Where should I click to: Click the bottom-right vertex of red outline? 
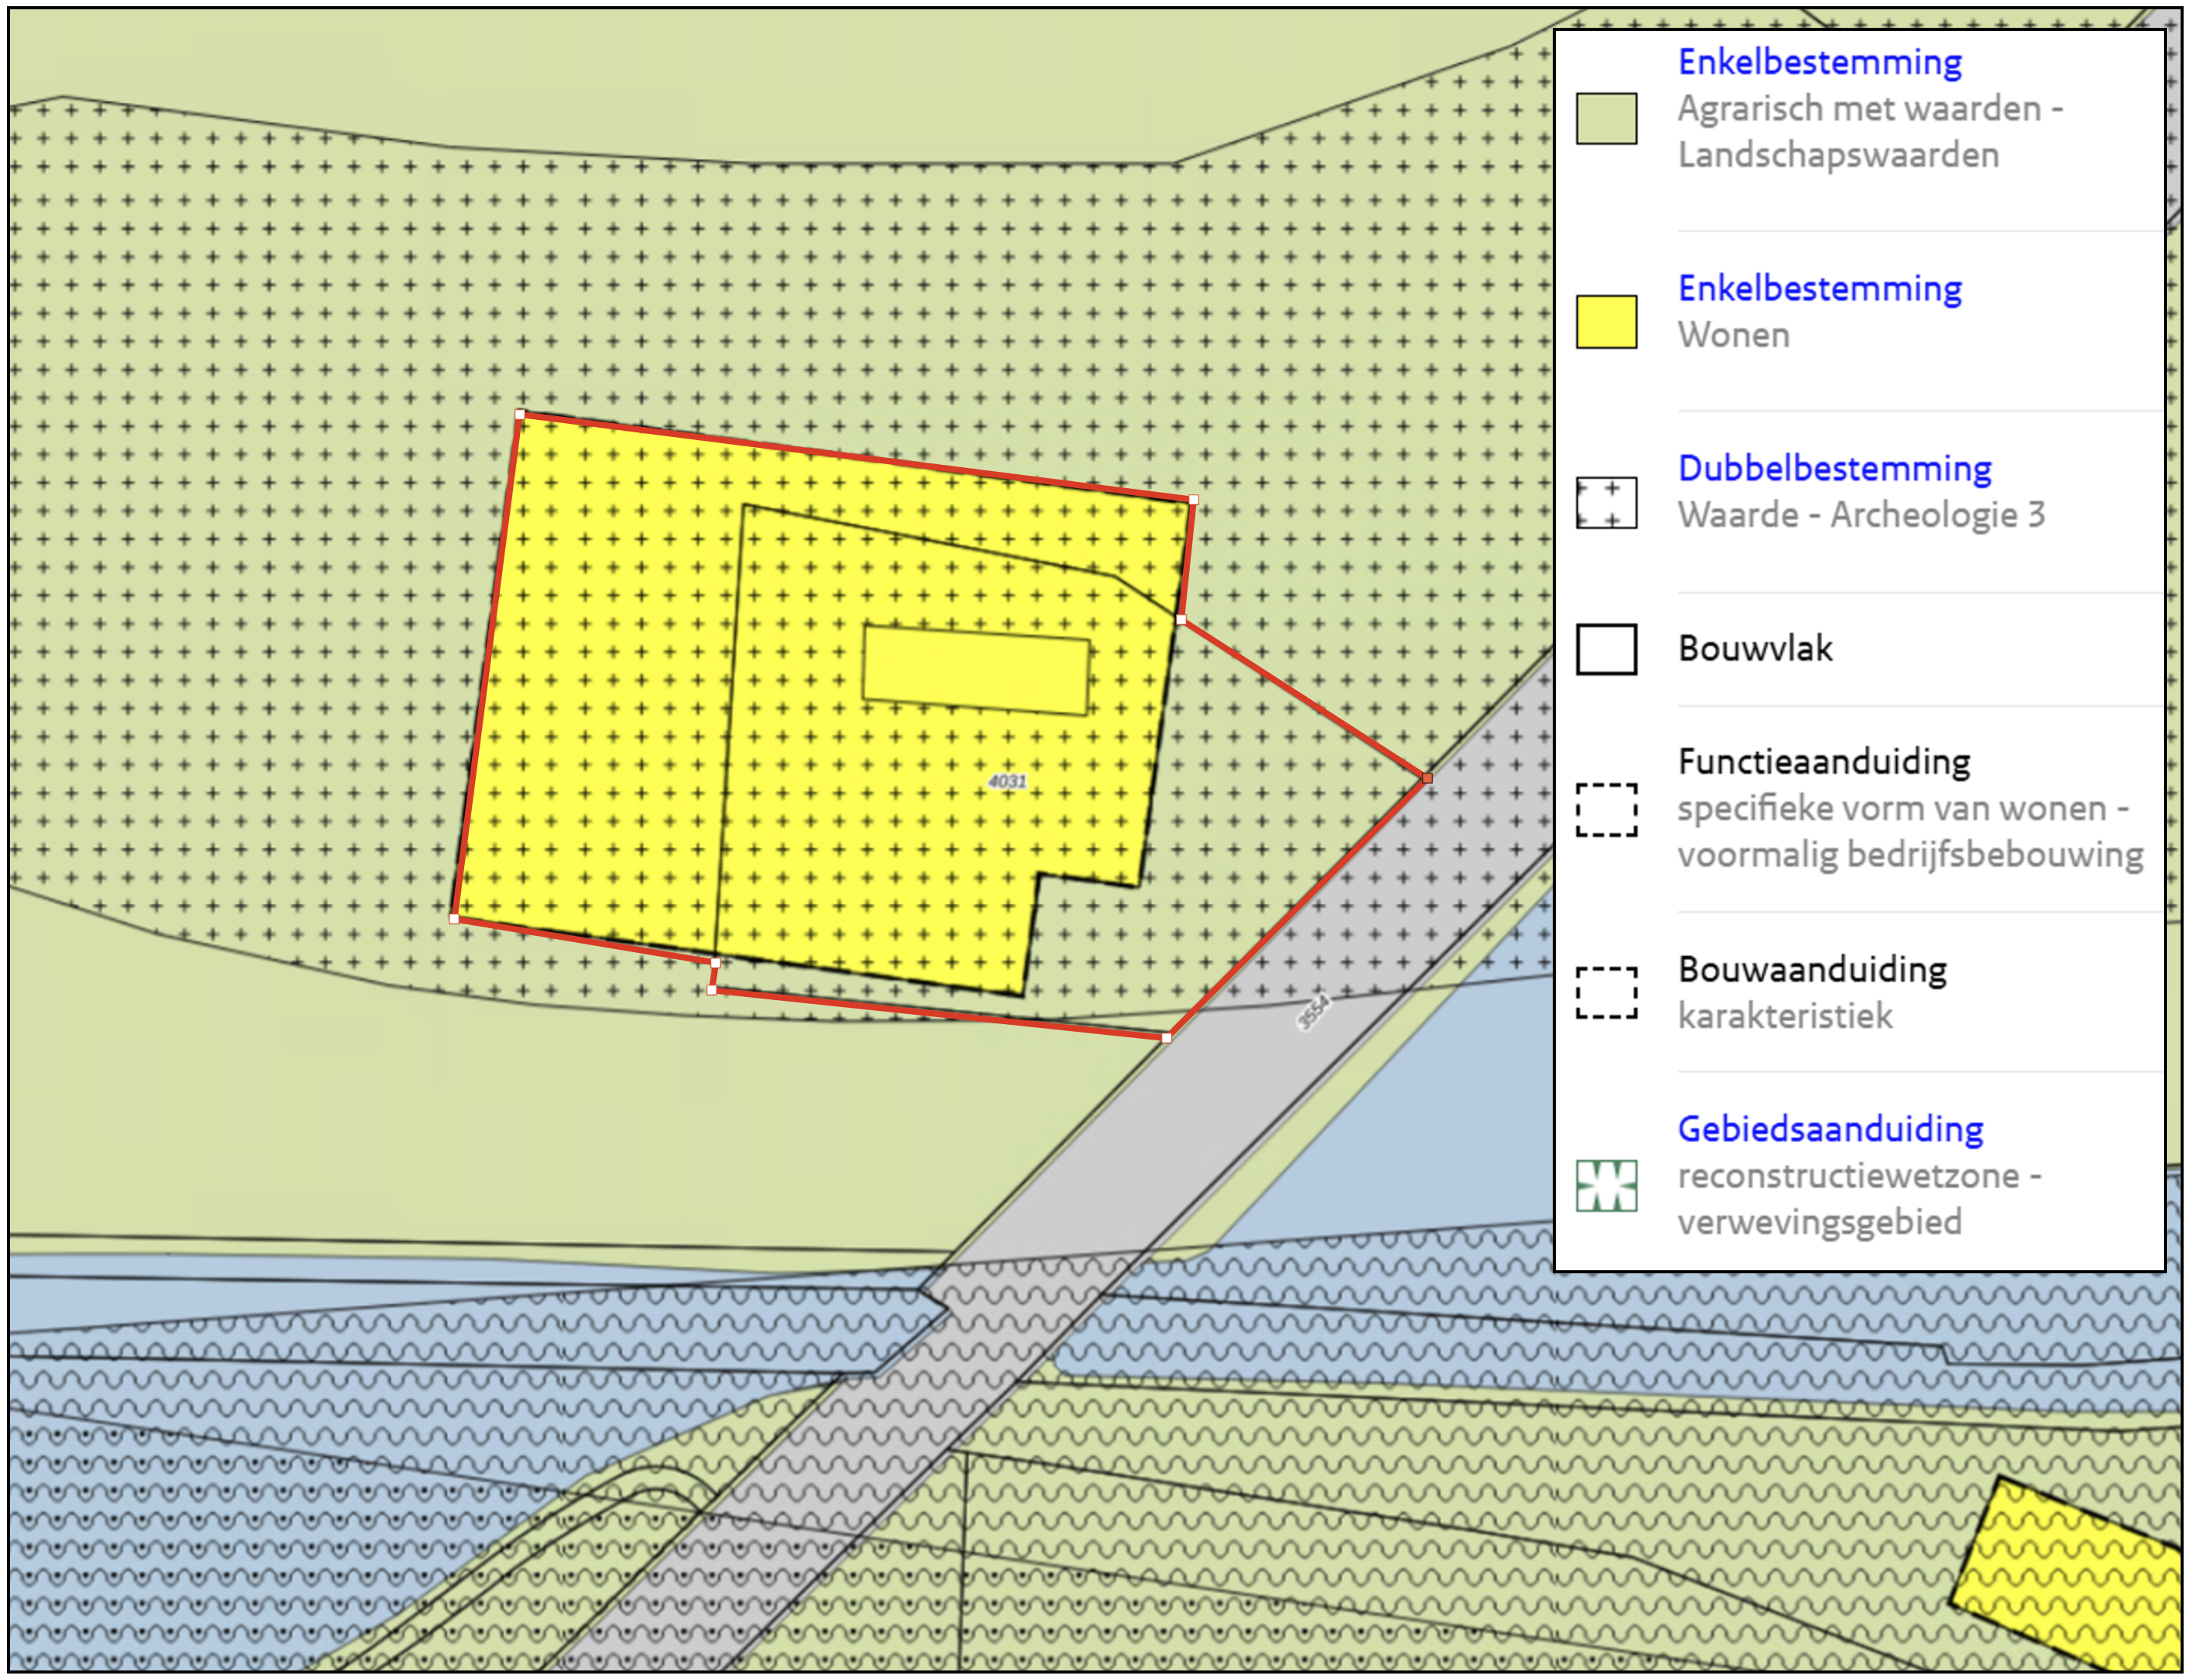tap(1166, 1038)
